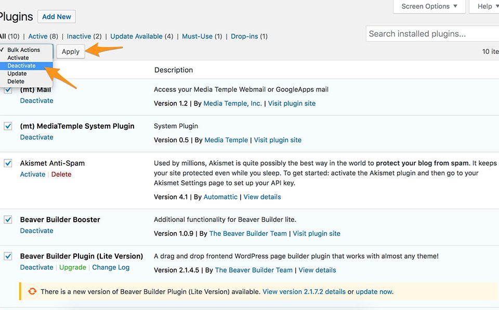Open the Screen Options dropdown
The image size is (499, 310).
[x=429, y=6]
